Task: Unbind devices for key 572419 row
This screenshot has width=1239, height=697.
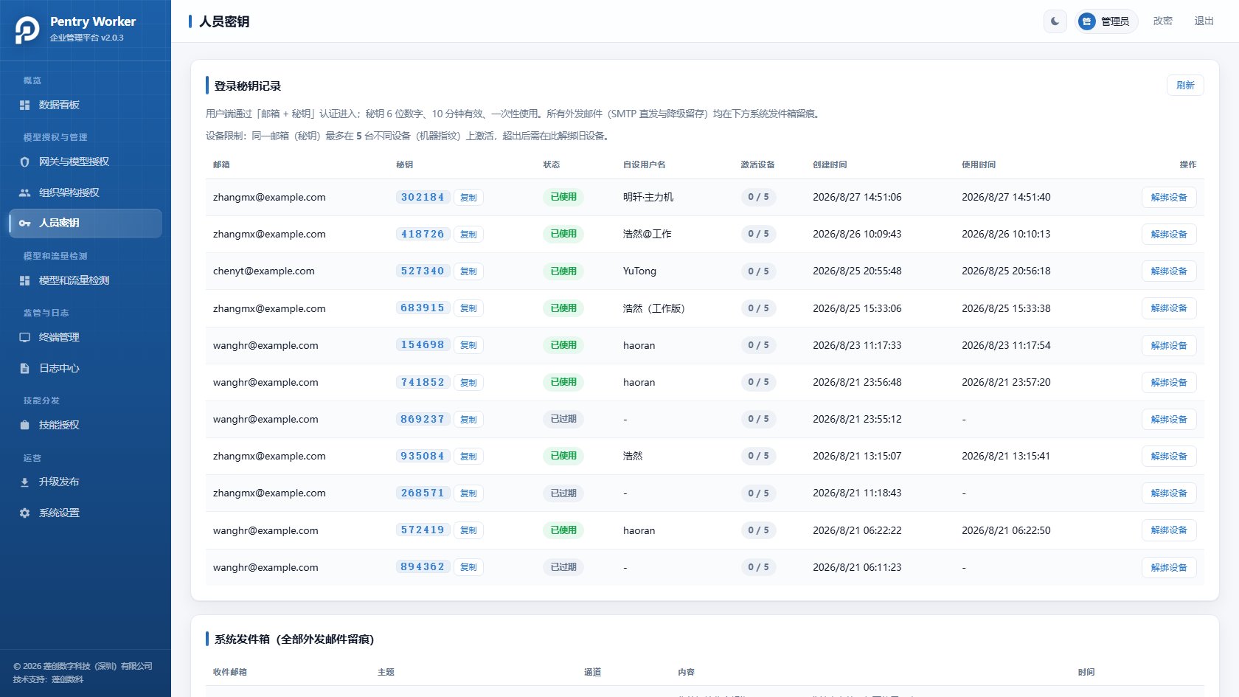Action: [1169, 530]
